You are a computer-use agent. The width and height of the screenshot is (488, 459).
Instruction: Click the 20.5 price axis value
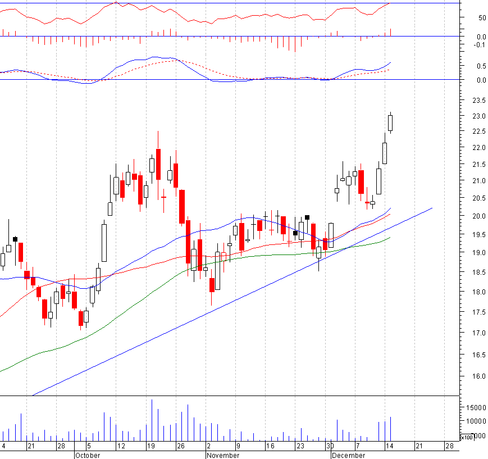(478, 198)
